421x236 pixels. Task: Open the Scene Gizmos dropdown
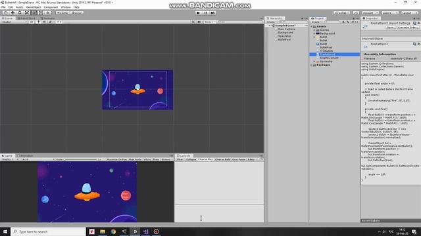209,22
